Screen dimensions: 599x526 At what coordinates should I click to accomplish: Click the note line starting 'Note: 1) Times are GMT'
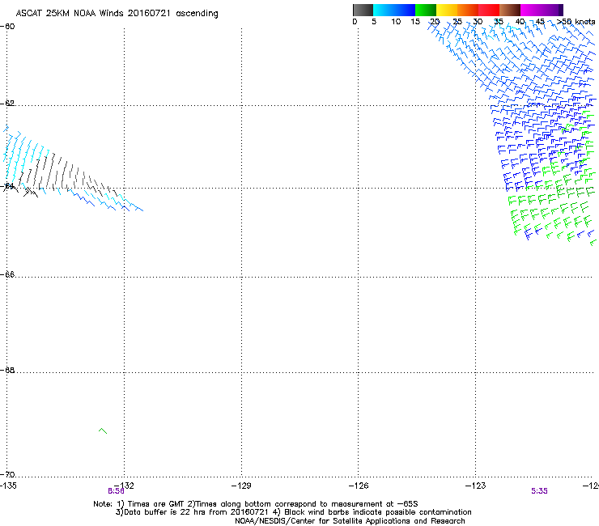pos(256,504)
